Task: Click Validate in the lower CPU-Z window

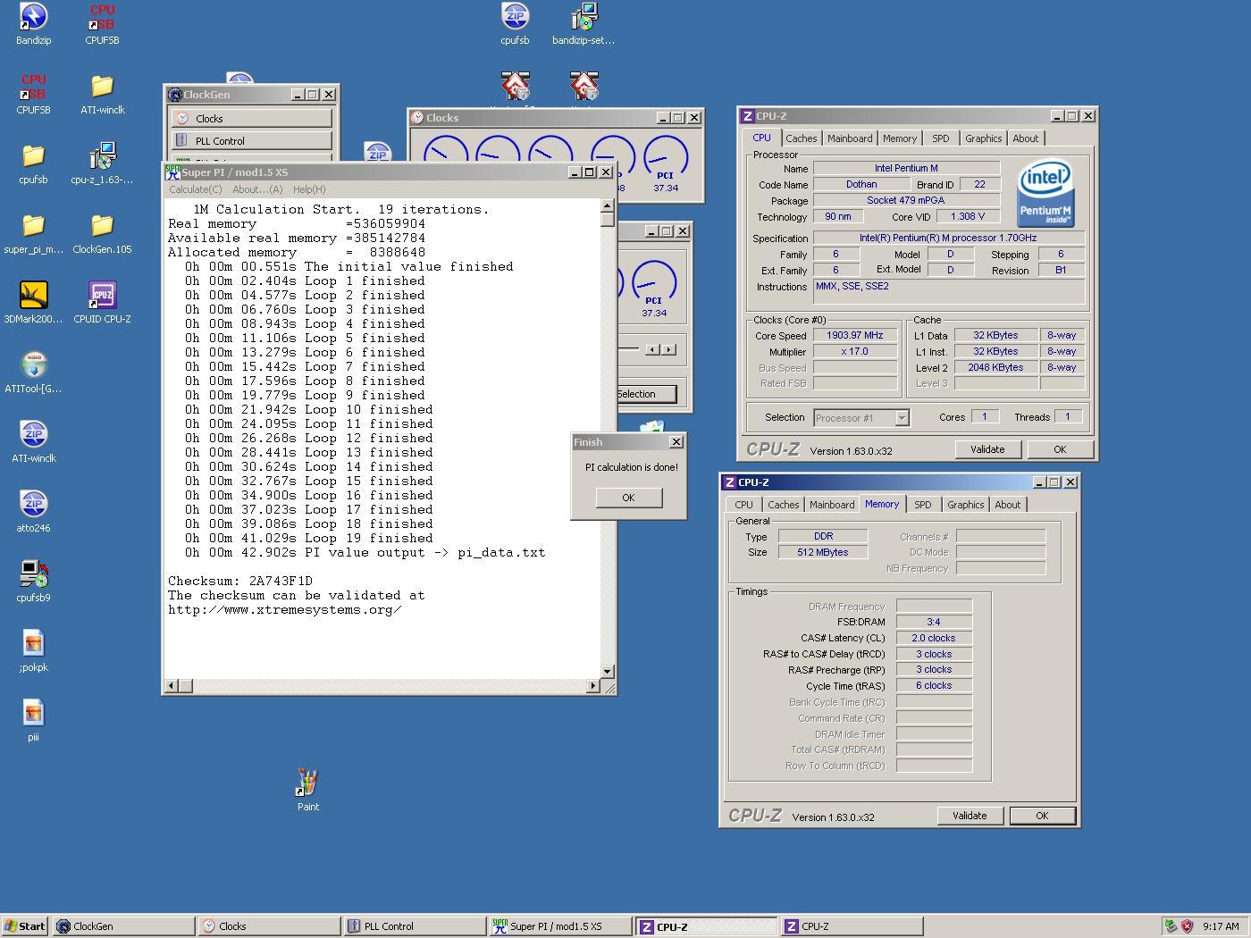Action: tap(970, 816)
